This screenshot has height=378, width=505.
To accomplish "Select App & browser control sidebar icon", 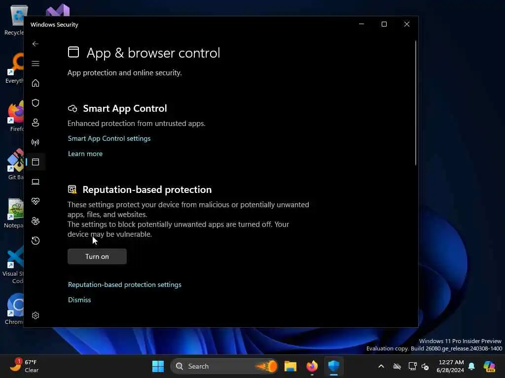I will tap(36, 162).
